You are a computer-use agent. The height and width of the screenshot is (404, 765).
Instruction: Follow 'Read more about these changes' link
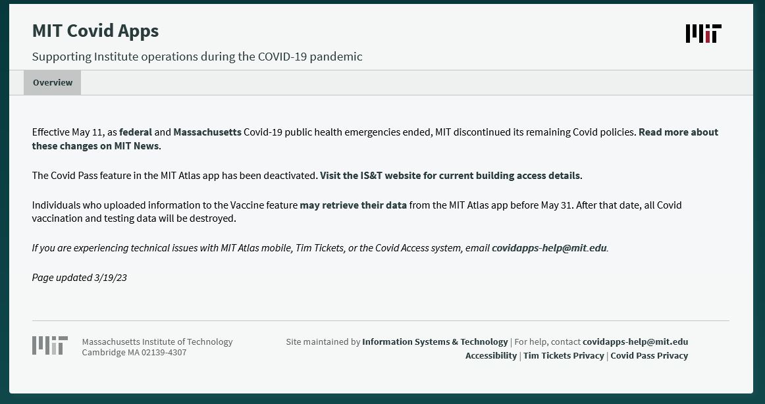point(375,139)
